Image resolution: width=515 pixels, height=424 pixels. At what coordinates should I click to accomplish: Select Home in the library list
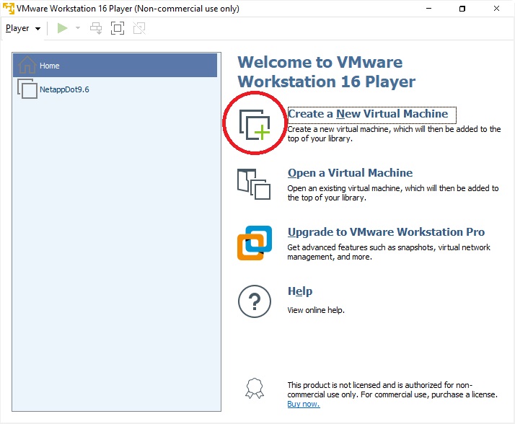(115, 66)
